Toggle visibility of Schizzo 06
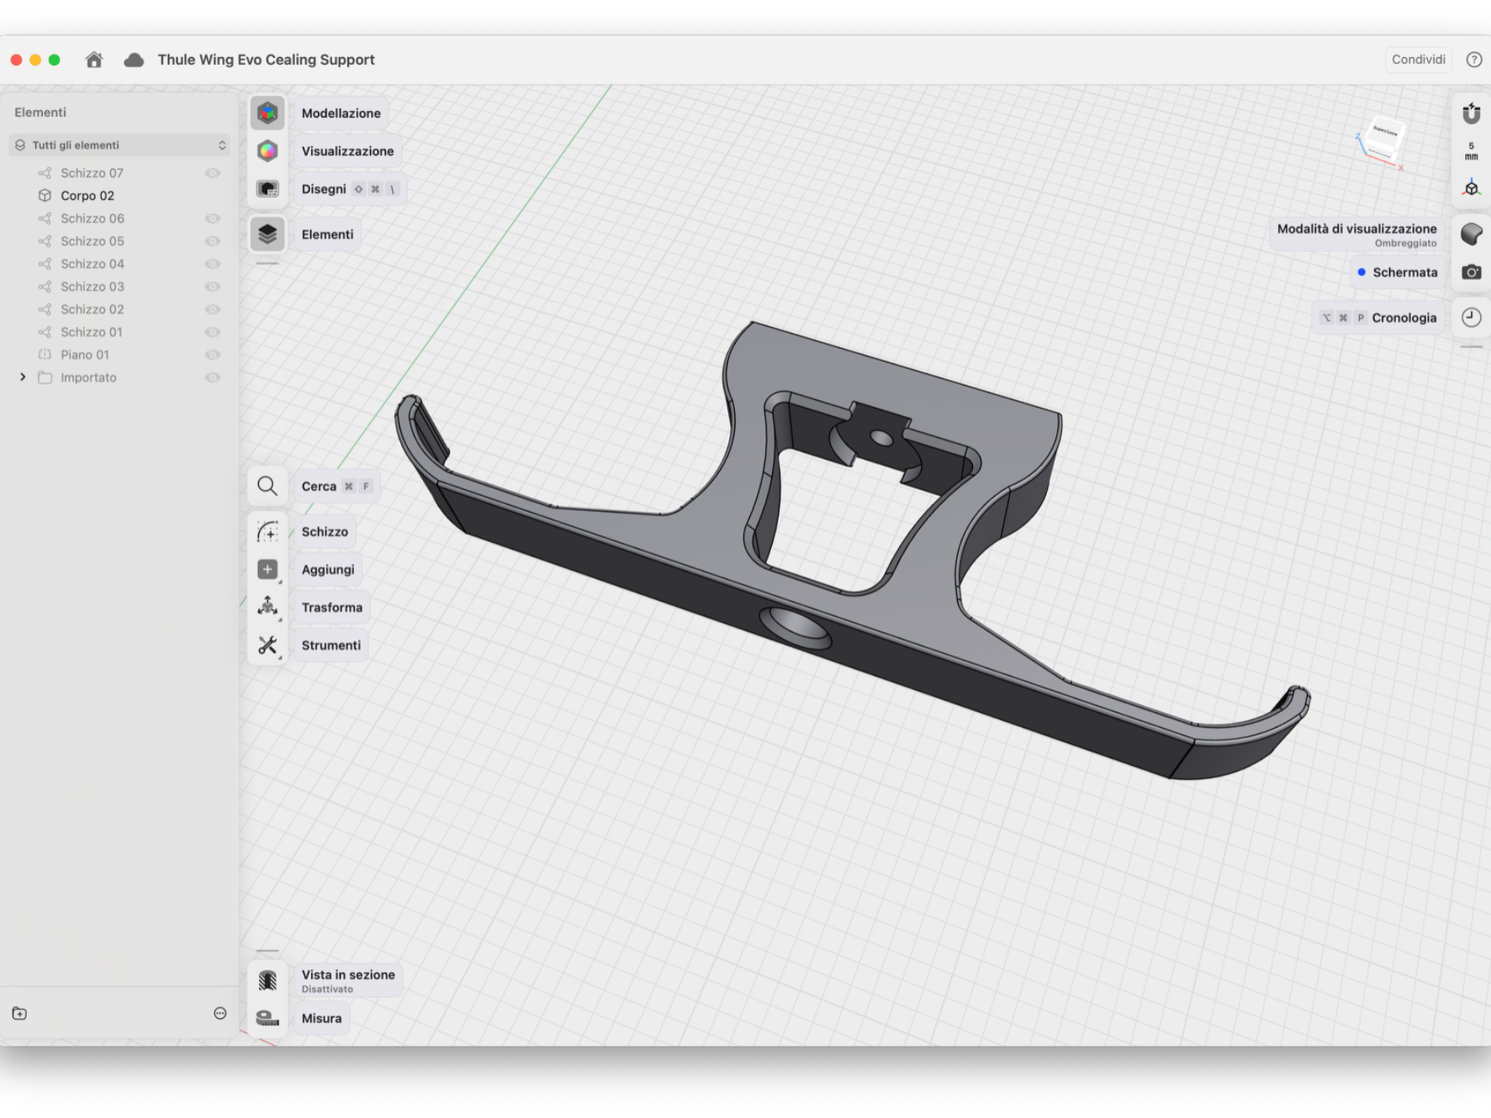The image size is (1491, 1118). click(x=213, y=218)
